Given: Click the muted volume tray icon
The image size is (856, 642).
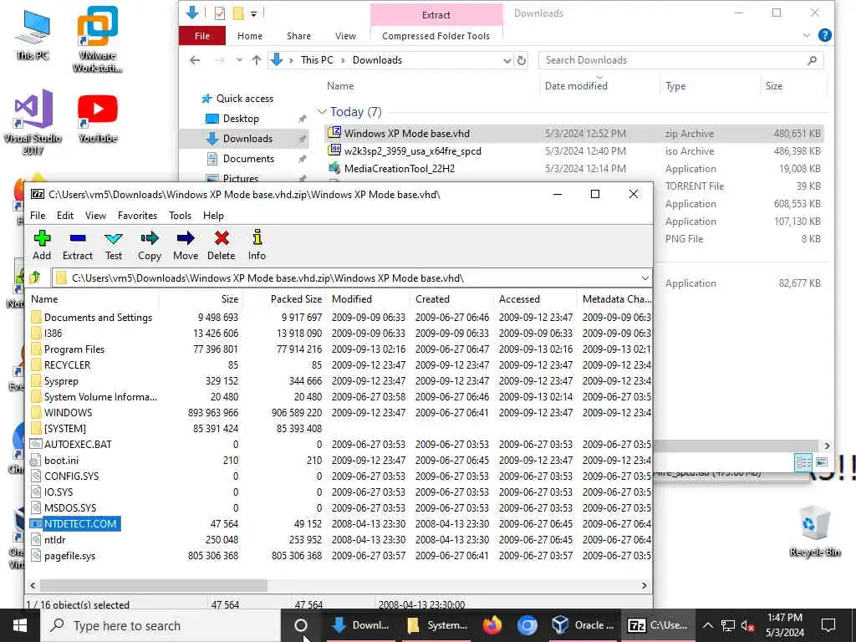Looking at the screenshot, I should pyautogui.click(x=748, y=625).
